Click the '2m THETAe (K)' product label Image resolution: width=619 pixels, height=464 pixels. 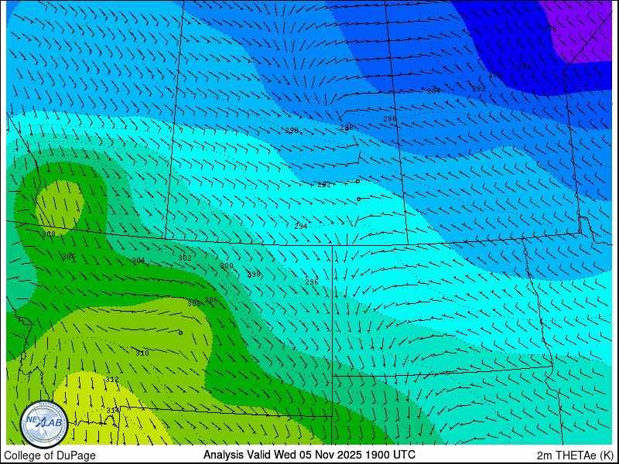pyautogui.click(x=575, y=455)
